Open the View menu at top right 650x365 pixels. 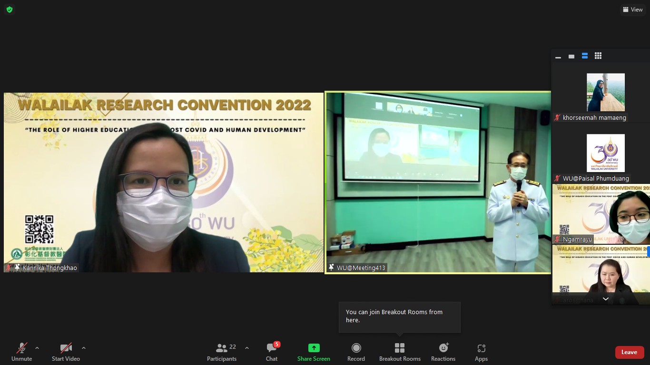click(632, 10)
